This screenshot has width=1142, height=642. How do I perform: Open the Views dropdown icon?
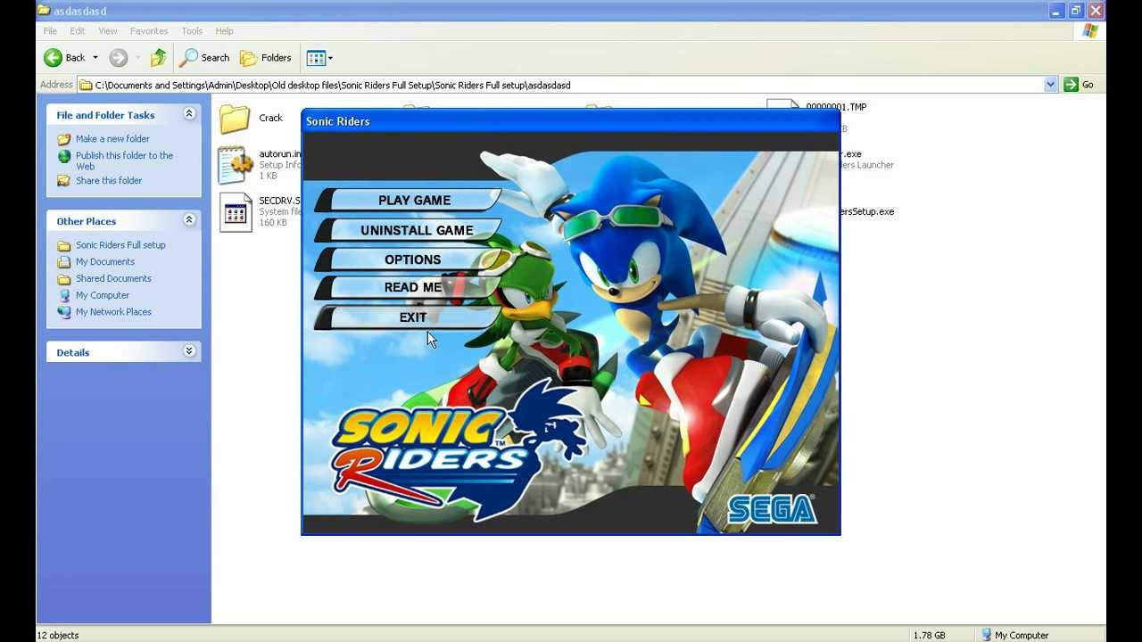tap(319, 58)
